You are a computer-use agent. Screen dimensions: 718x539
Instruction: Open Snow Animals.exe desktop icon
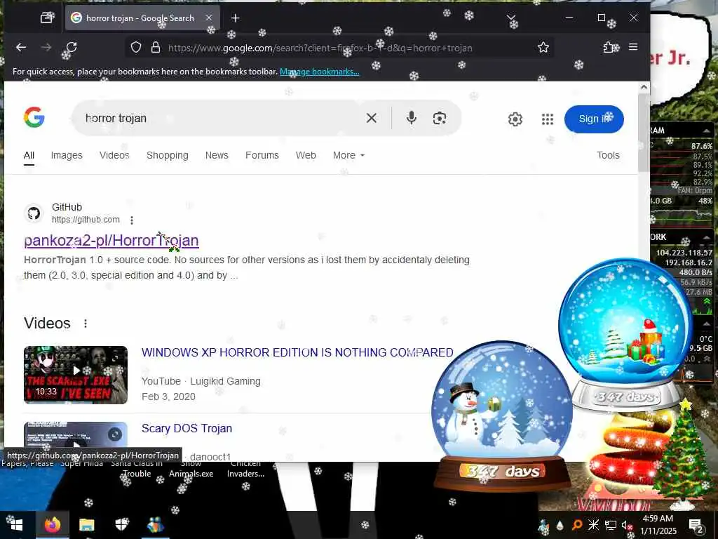191,470
